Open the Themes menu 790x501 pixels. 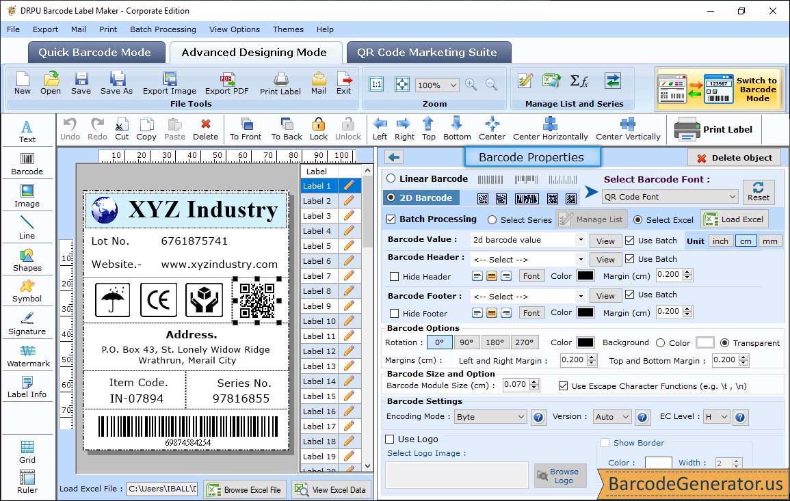(288, 29)
